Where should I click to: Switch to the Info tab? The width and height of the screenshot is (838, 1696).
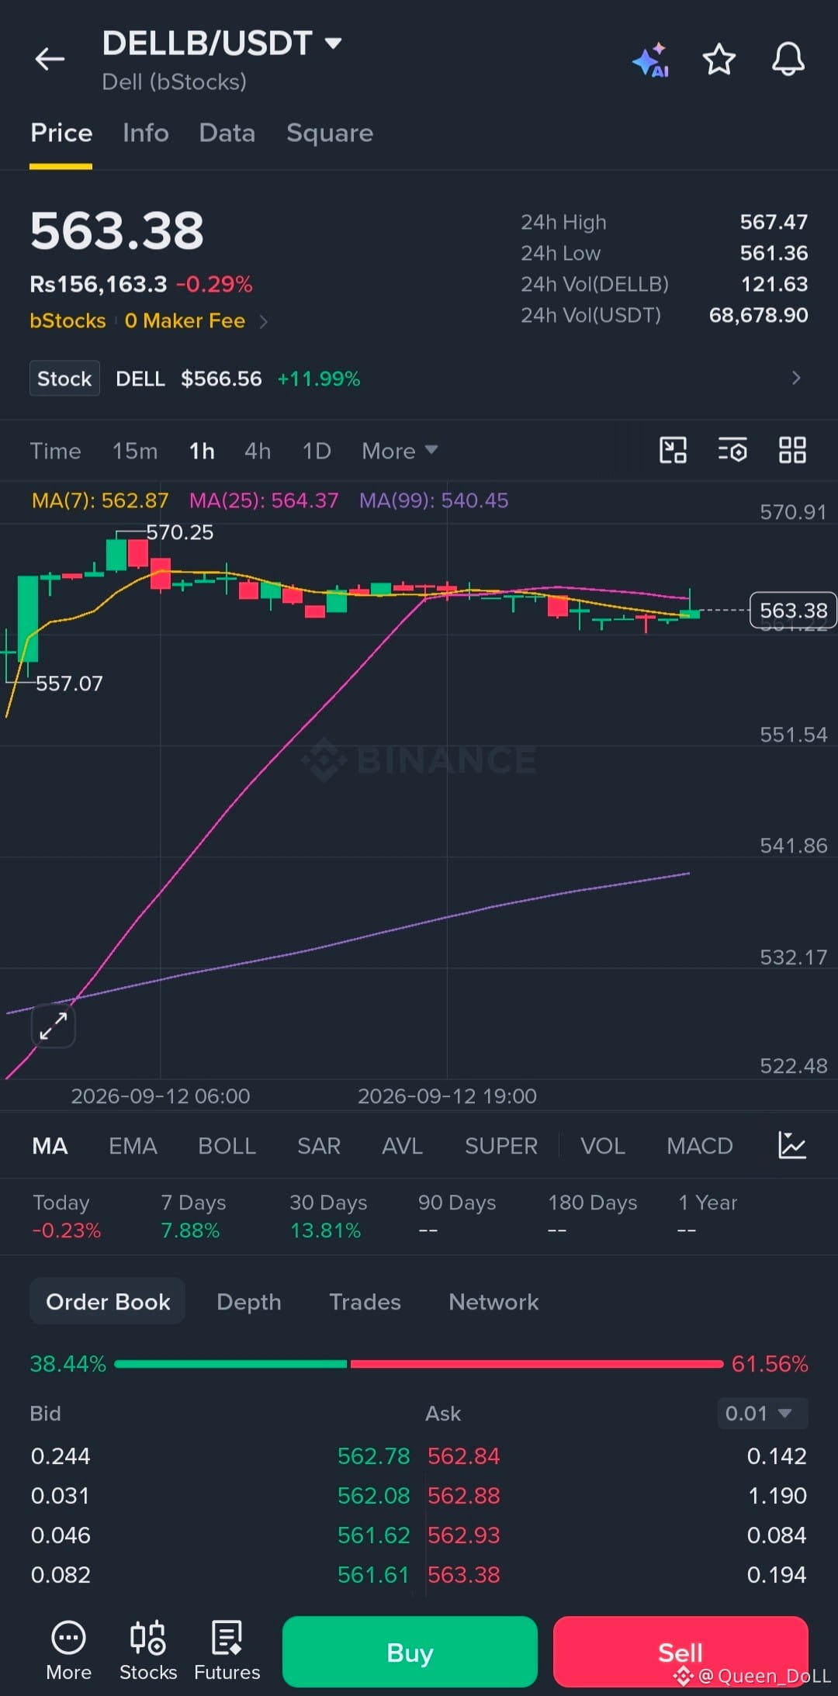(145, 133)
